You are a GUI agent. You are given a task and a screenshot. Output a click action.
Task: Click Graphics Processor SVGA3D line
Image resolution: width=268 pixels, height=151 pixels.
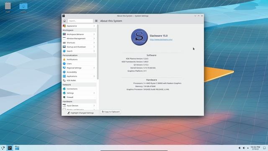click(x=148, y=89)
